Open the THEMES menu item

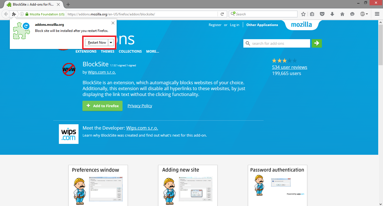pos(108,52)
